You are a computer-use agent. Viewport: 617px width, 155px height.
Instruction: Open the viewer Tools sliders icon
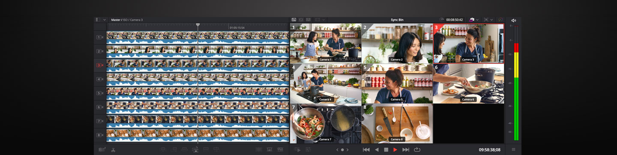click(308, 150)
